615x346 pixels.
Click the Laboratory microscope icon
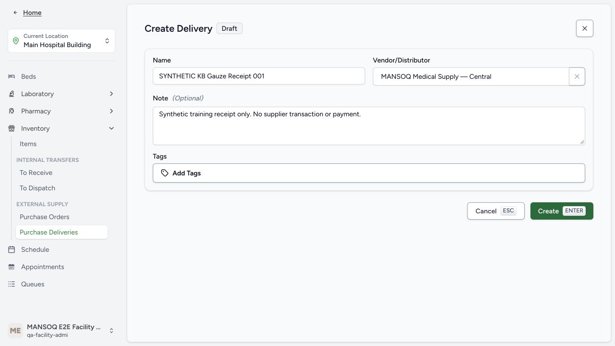click(x=12, y=94)
